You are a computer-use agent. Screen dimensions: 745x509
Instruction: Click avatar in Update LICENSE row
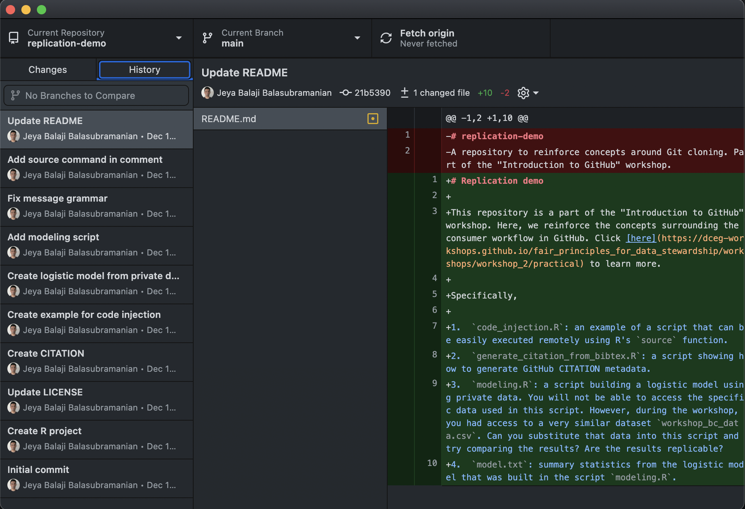[x=14, y=407]
